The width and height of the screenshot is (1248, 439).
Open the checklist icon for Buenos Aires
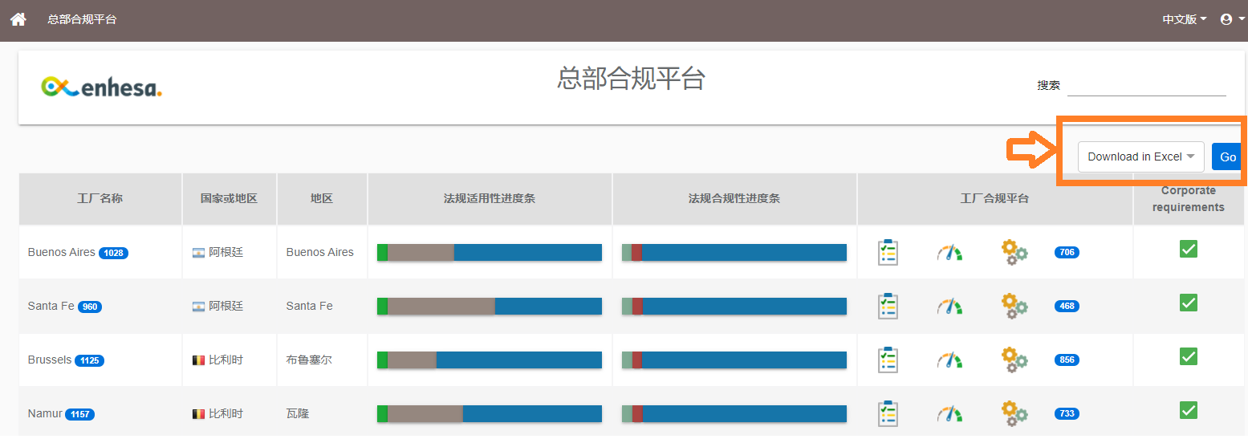888,252
